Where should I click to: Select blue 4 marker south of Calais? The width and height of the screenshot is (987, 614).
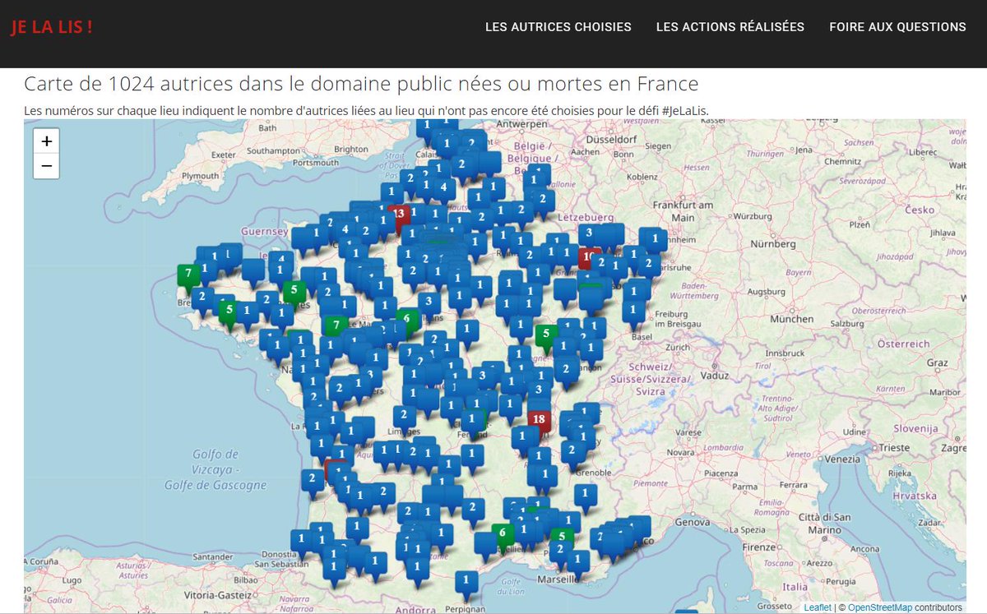[x=444, y=190]
